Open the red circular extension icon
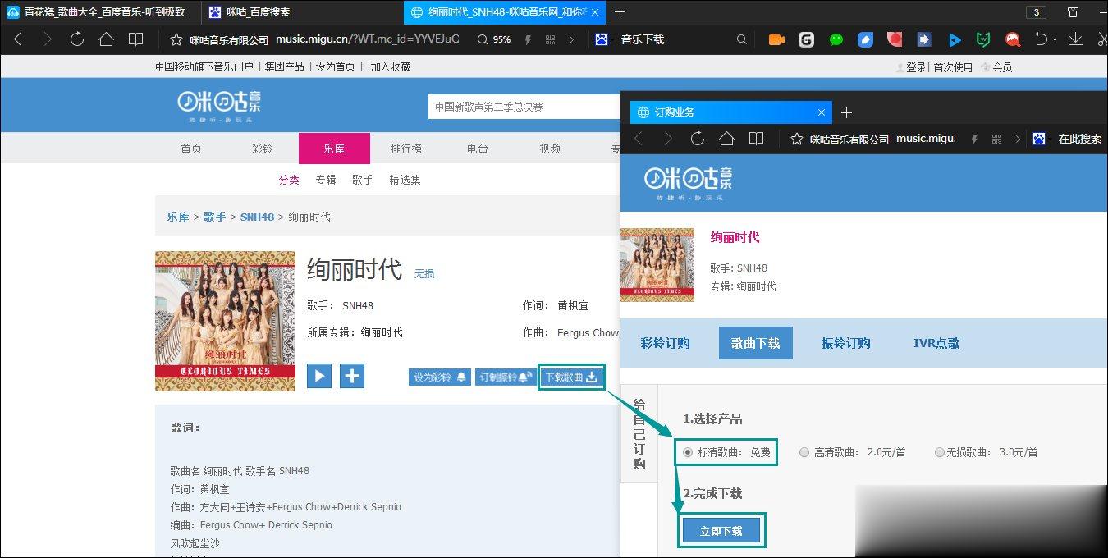Viewport: 1108px width, 558px height. [x=895, y=39]
